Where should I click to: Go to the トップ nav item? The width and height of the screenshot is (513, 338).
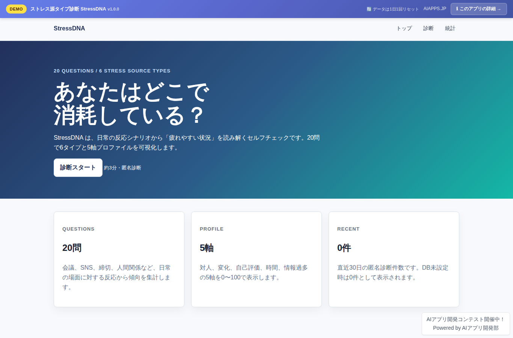point(404,29)
